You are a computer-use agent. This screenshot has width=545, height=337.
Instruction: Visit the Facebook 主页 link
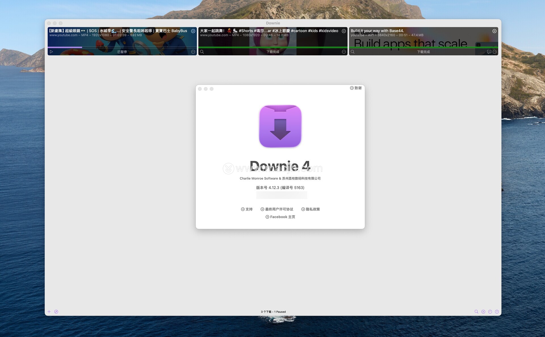click(x=280, y=217)
